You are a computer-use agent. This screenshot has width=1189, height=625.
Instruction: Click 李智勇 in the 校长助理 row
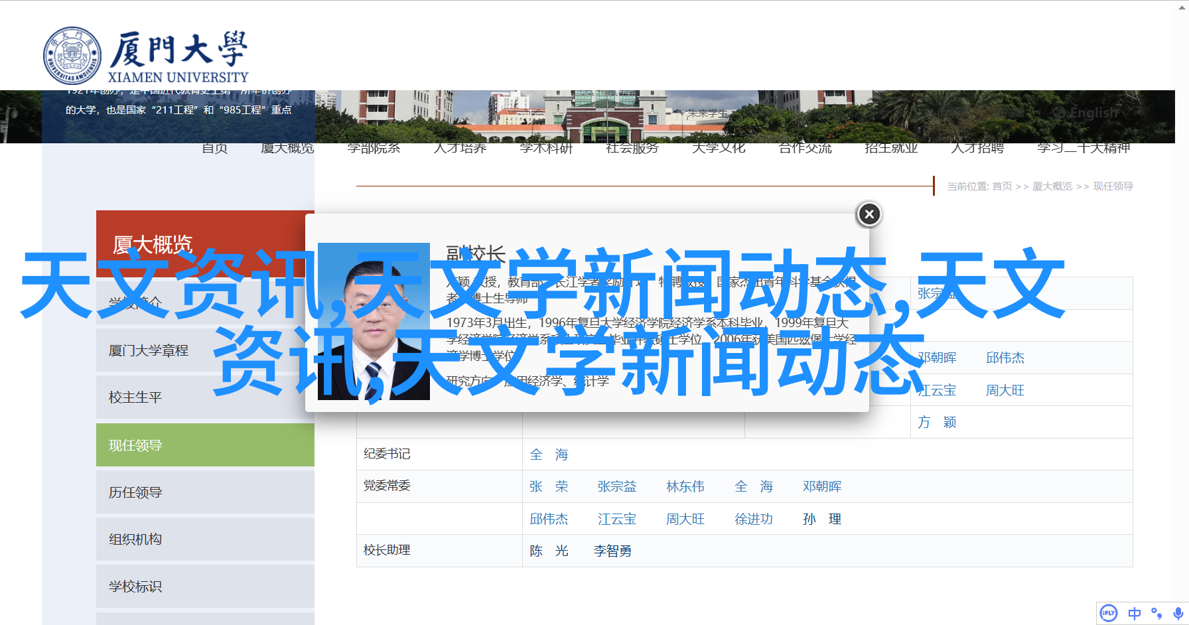[x=612, y=551]
